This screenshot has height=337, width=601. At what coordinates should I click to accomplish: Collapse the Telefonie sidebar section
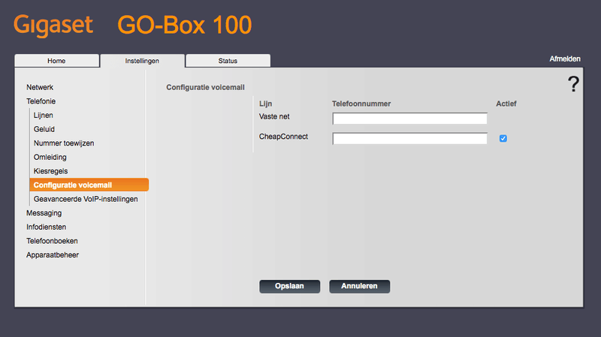tap(41, 101)
